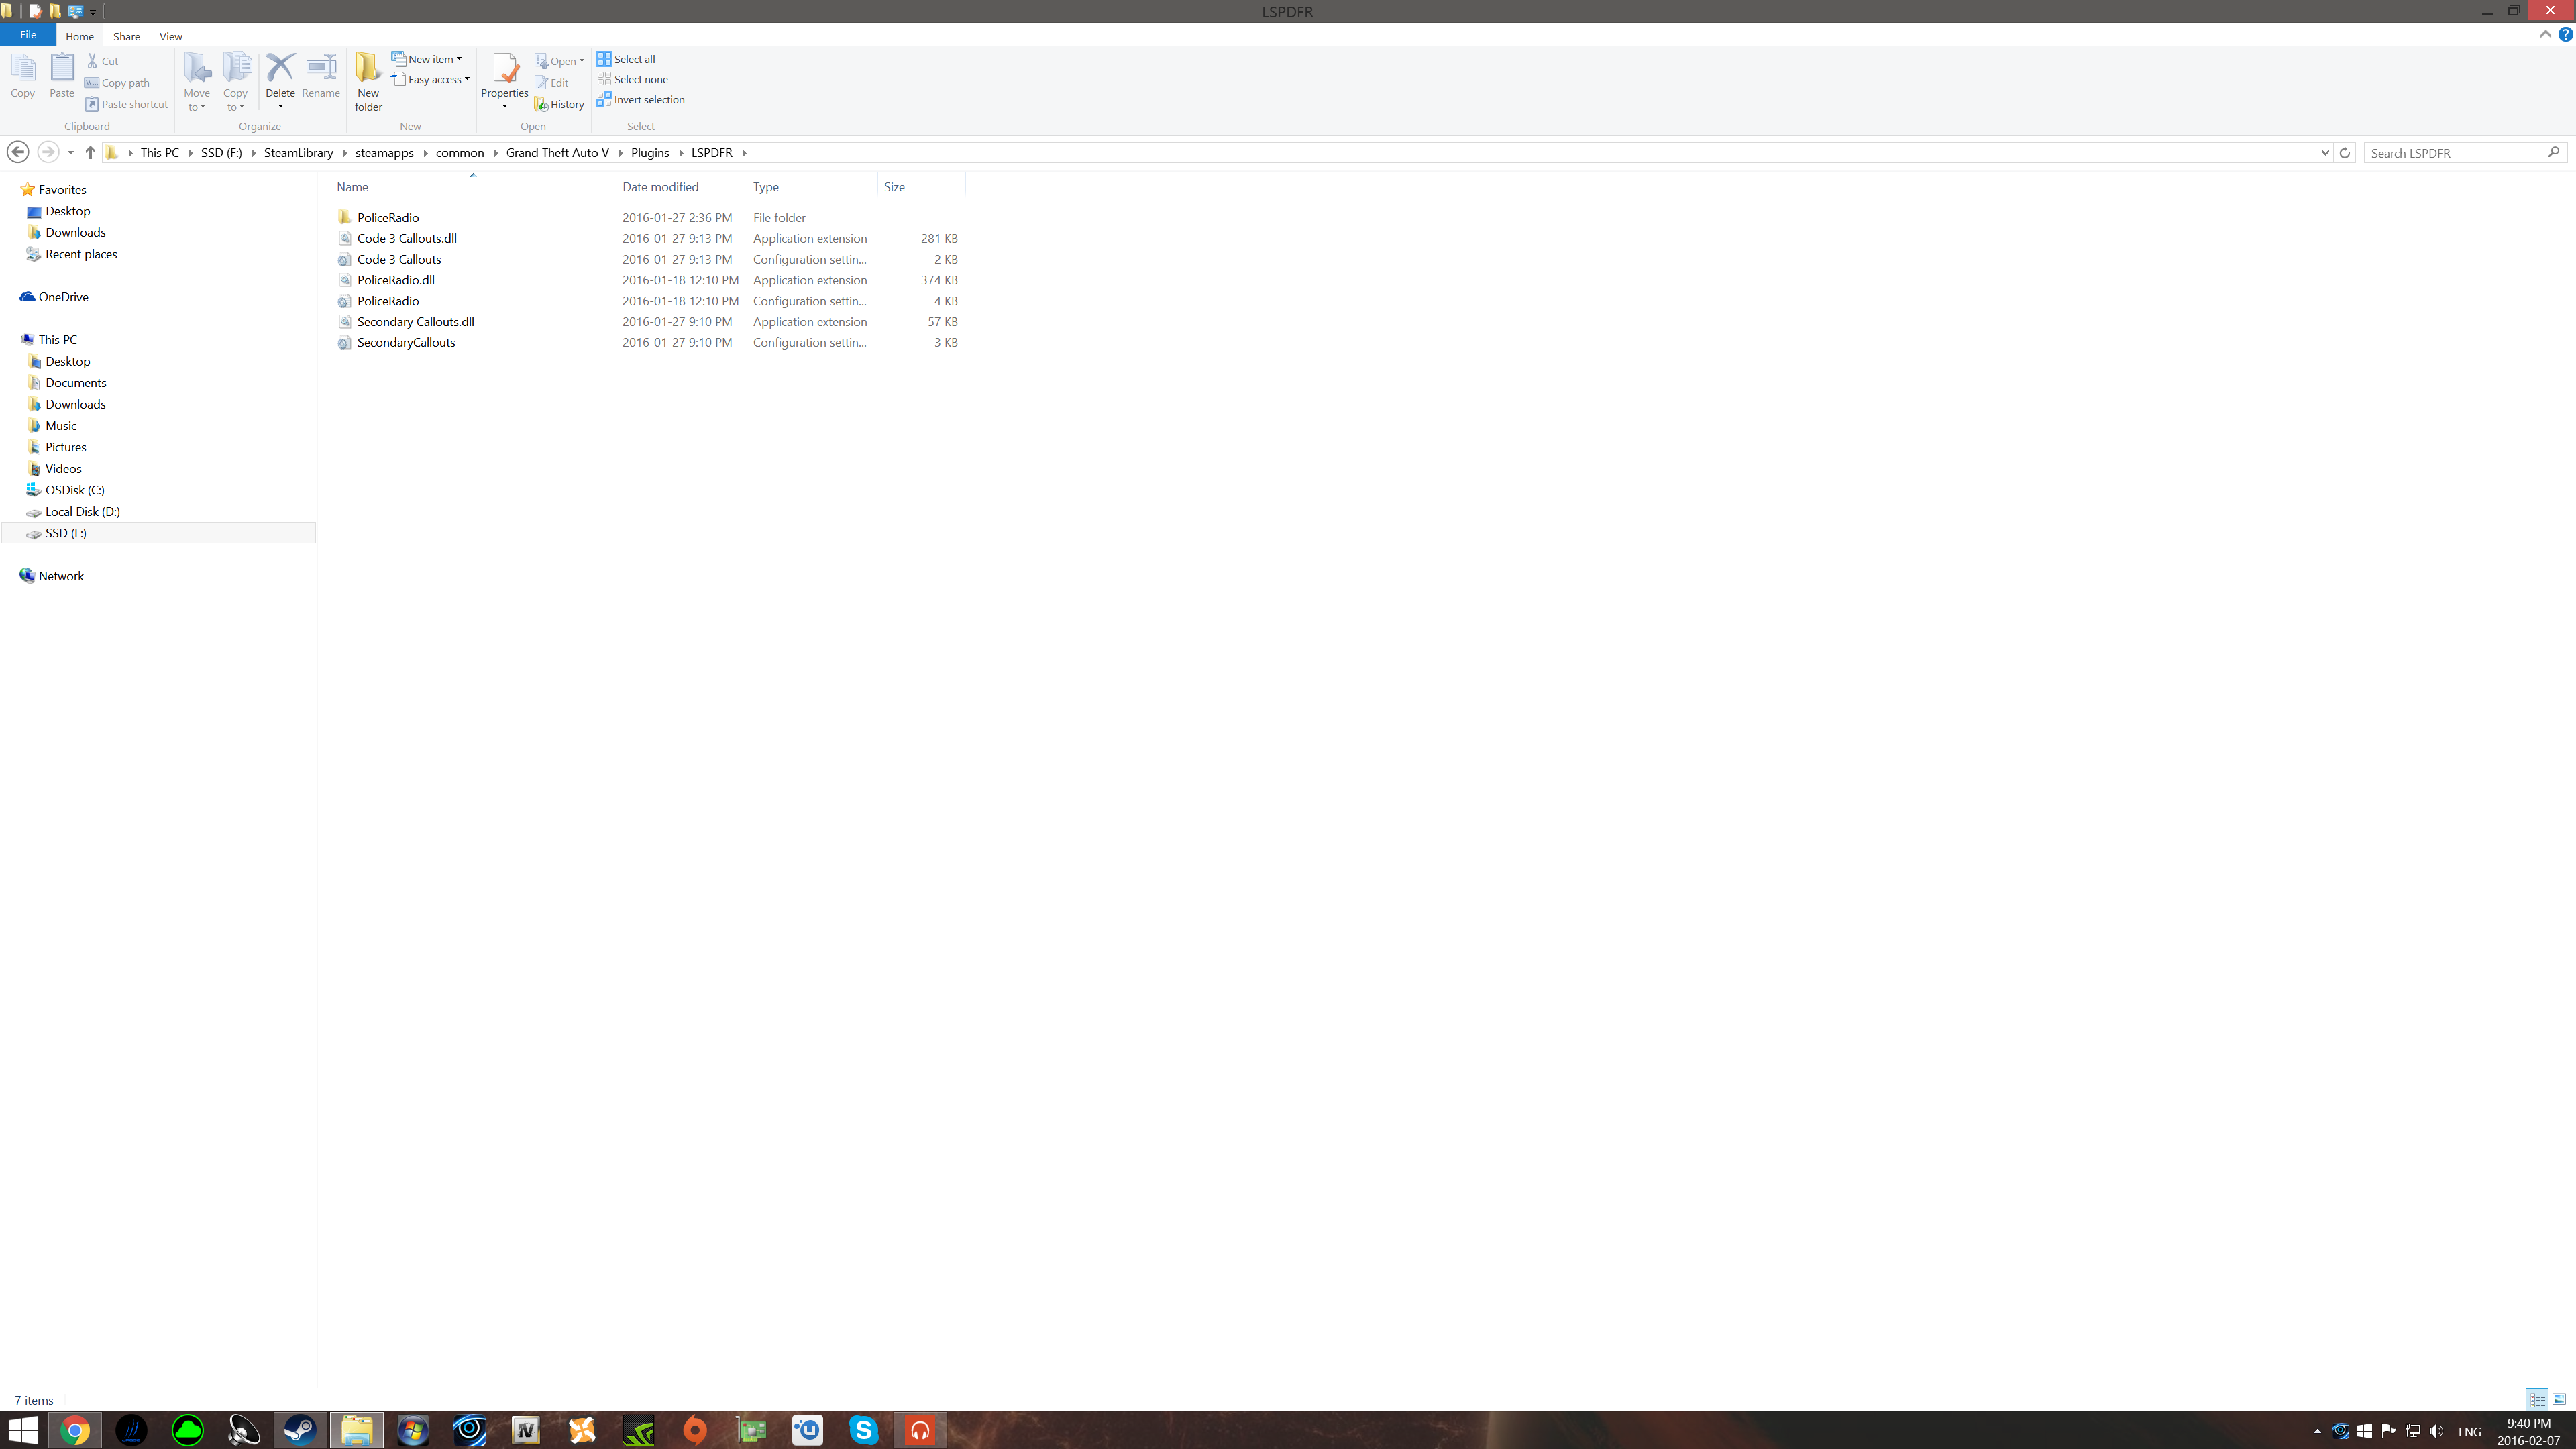Collapse the ribbon with the chevron
Screen dimensions: 2576x1449
[2545, 34]
